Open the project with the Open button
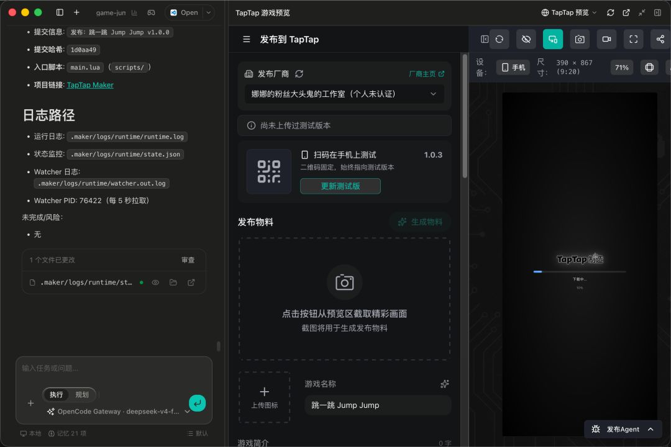 [184, 12]
